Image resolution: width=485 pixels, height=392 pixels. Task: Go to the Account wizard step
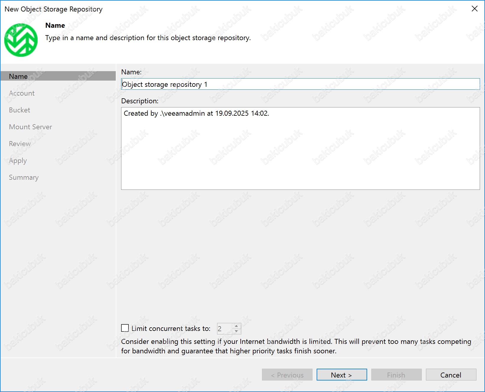pos(22,93)
